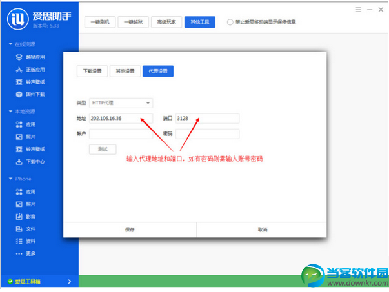
Task: Open 文件 files icon under iPhone
Action: [19, 229]
